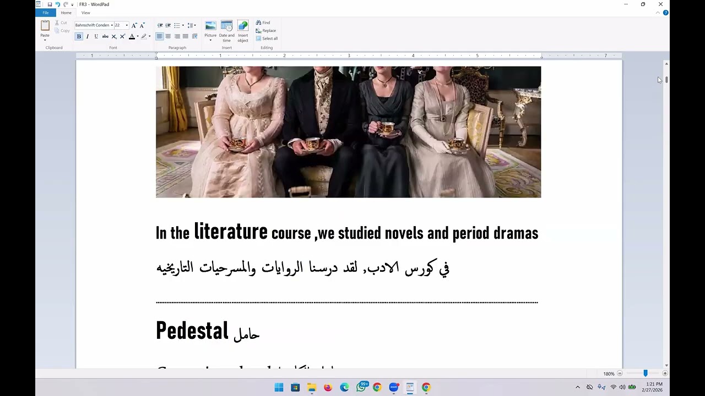Screen dimensions: 705x396
Task: Collapse the ribbon with the chevron
Action: 658,13
